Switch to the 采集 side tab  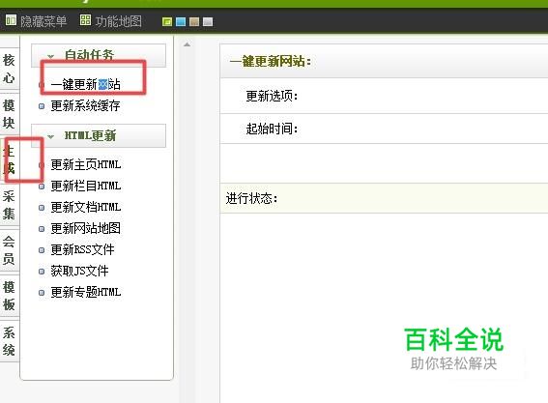[x=9, y=205]
